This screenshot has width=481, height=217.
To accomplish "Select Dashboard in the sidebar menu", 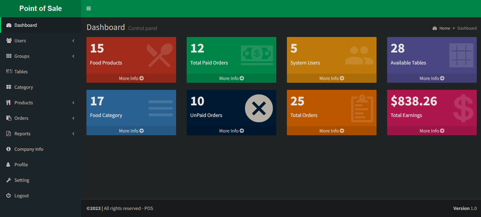I will [25, 25].
